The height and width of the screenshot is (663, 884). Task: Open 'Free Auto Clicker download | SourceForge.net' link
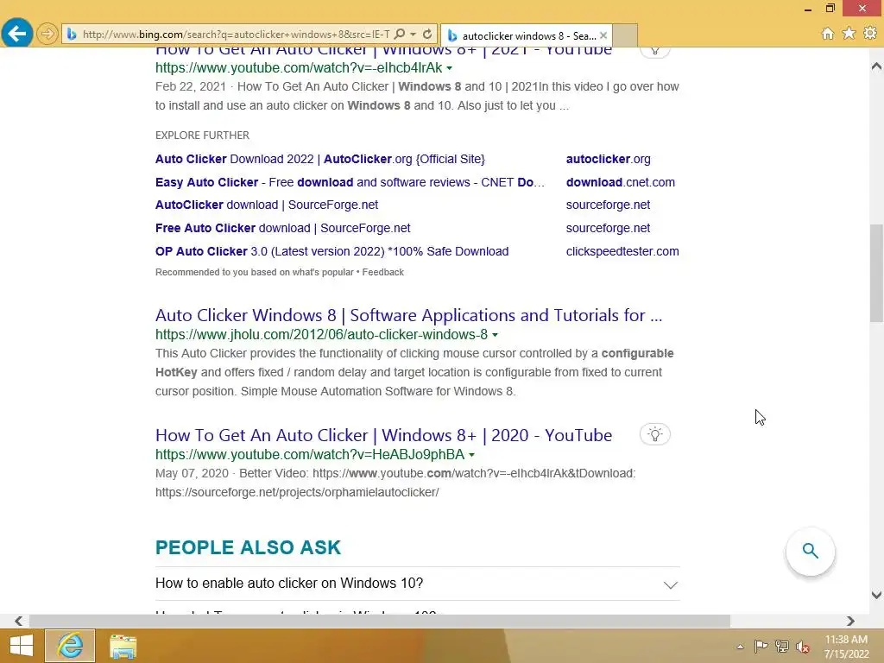pos(282,228)
